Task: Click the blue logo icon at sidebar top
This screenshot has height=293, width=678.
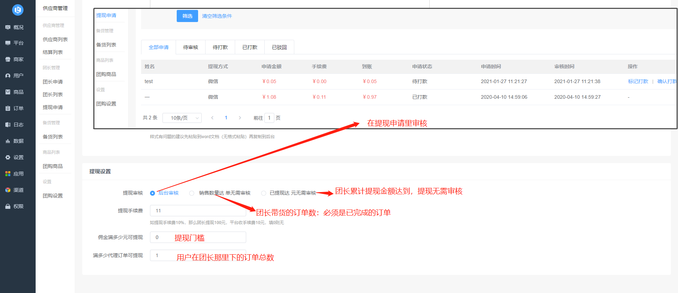Action: [17, 10]
